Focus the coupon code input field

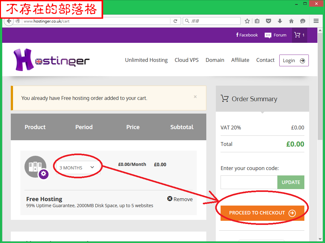pos(249,182)
